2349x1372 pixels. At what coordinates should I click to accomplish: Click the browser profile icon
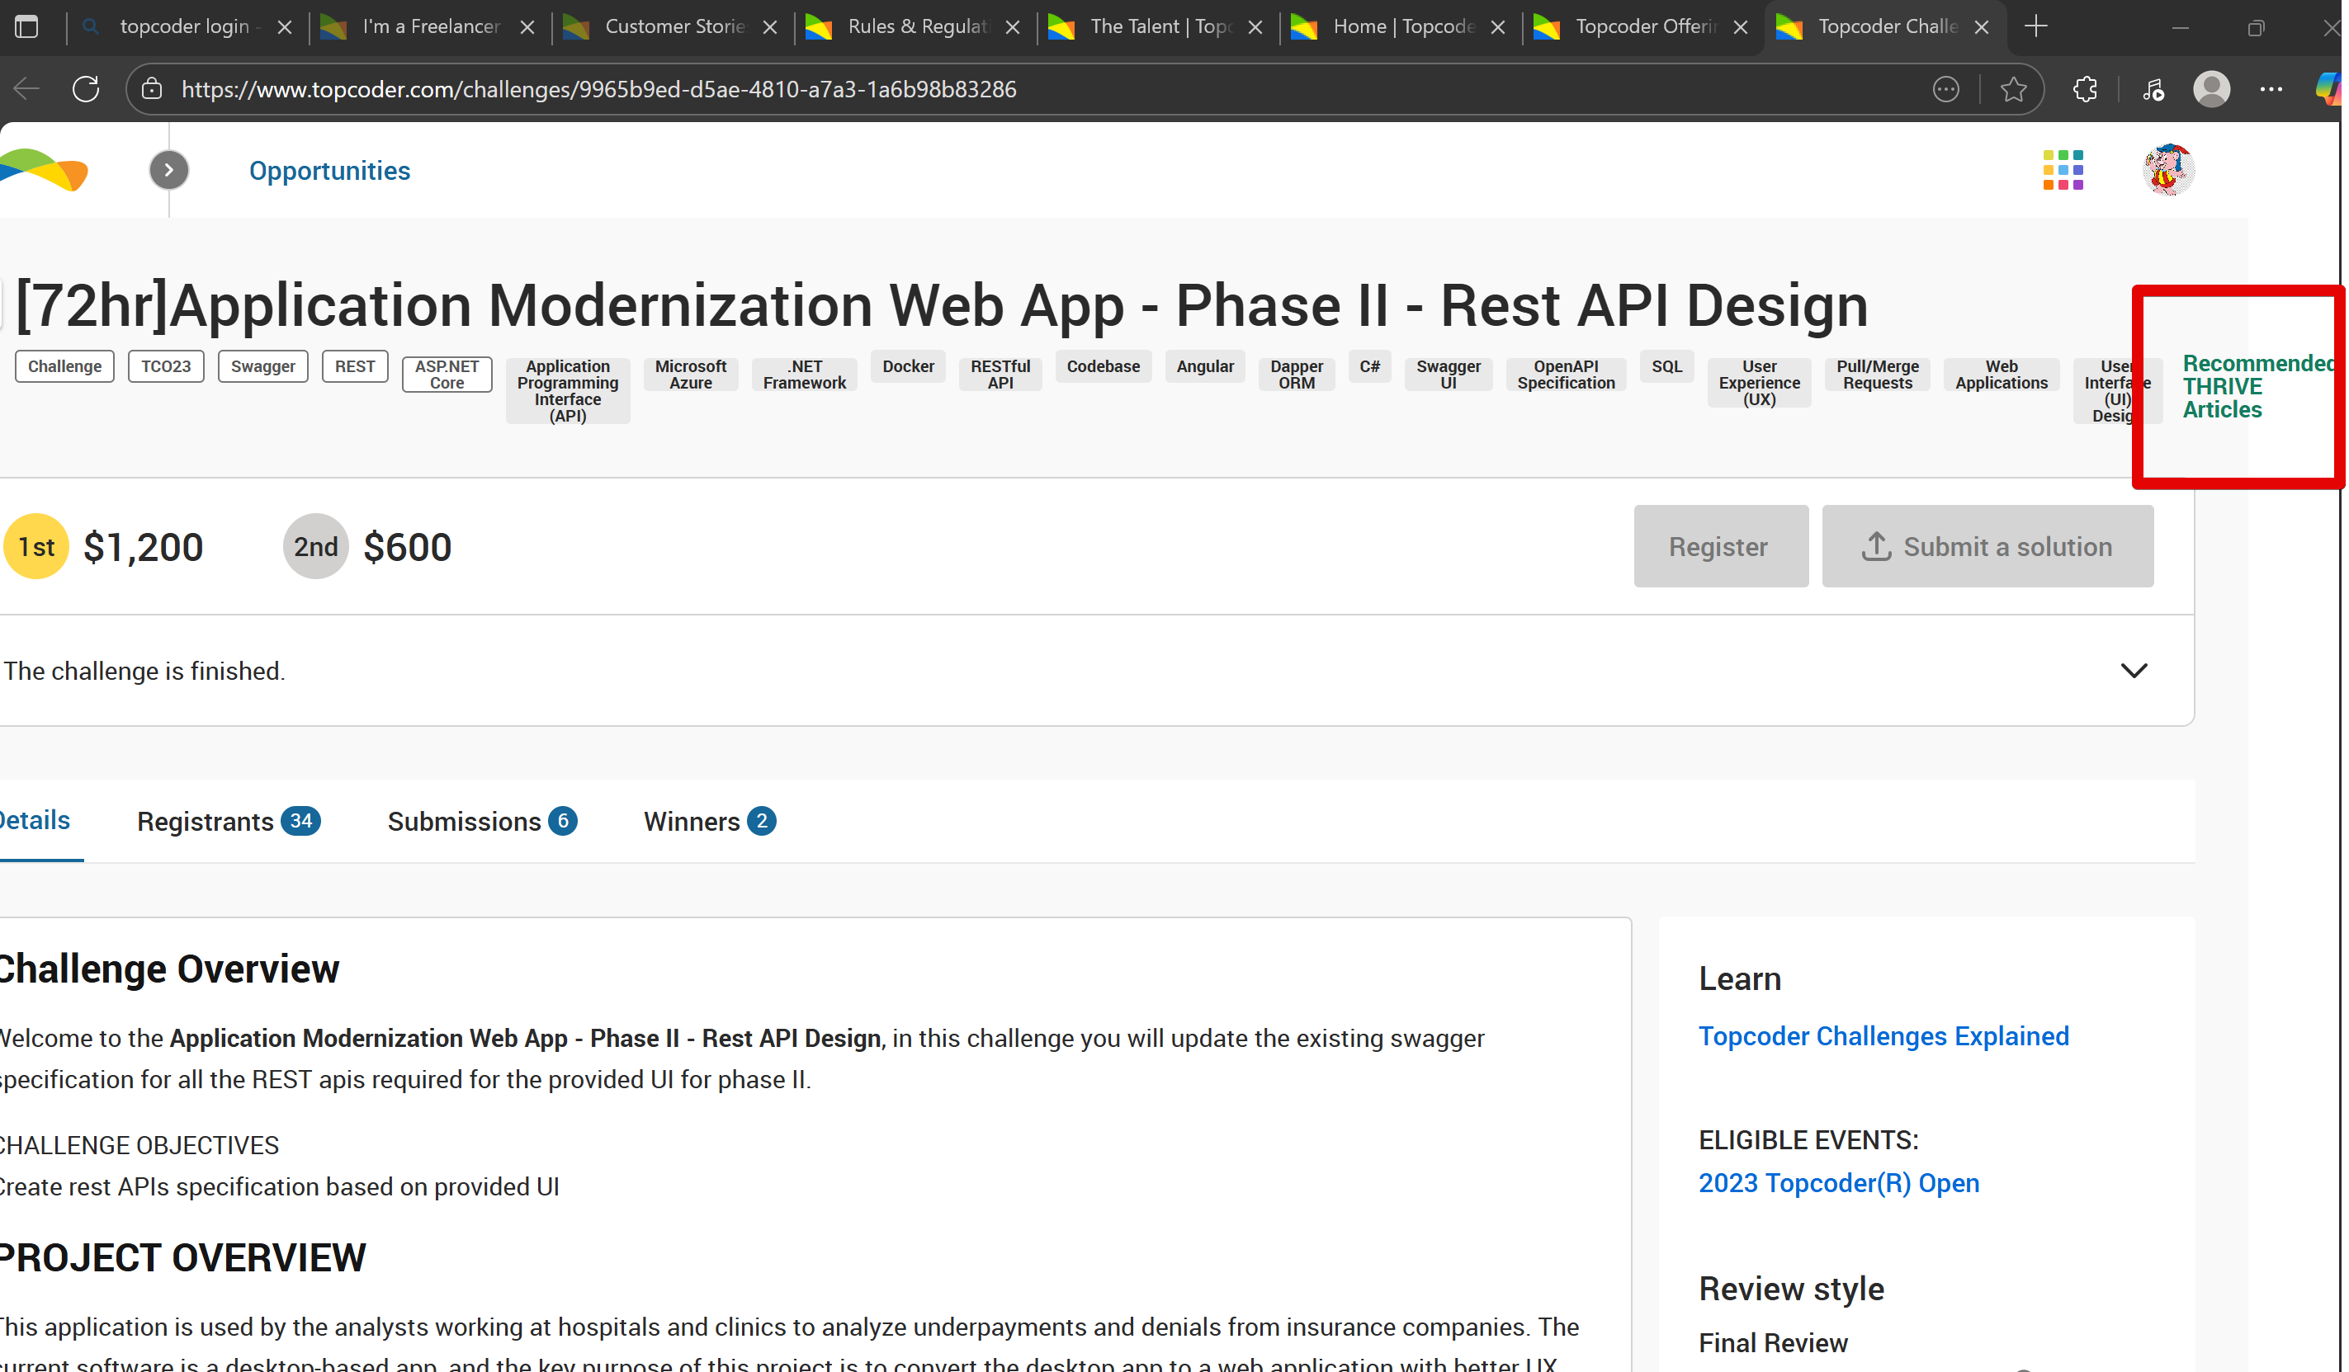coord(2212,89)
